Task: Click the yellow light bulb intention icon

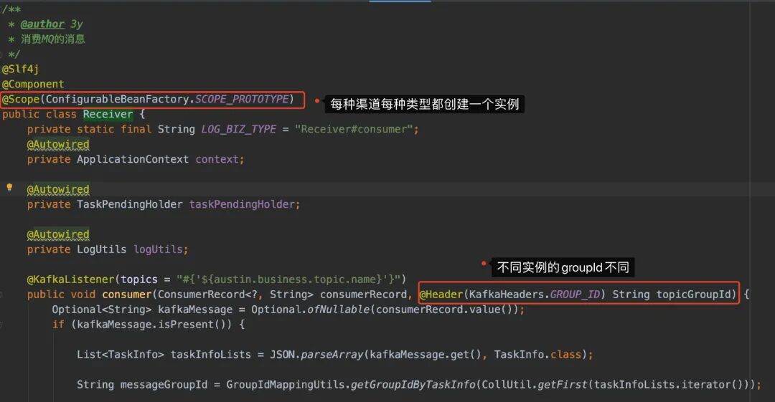Action: pos(9,187)
